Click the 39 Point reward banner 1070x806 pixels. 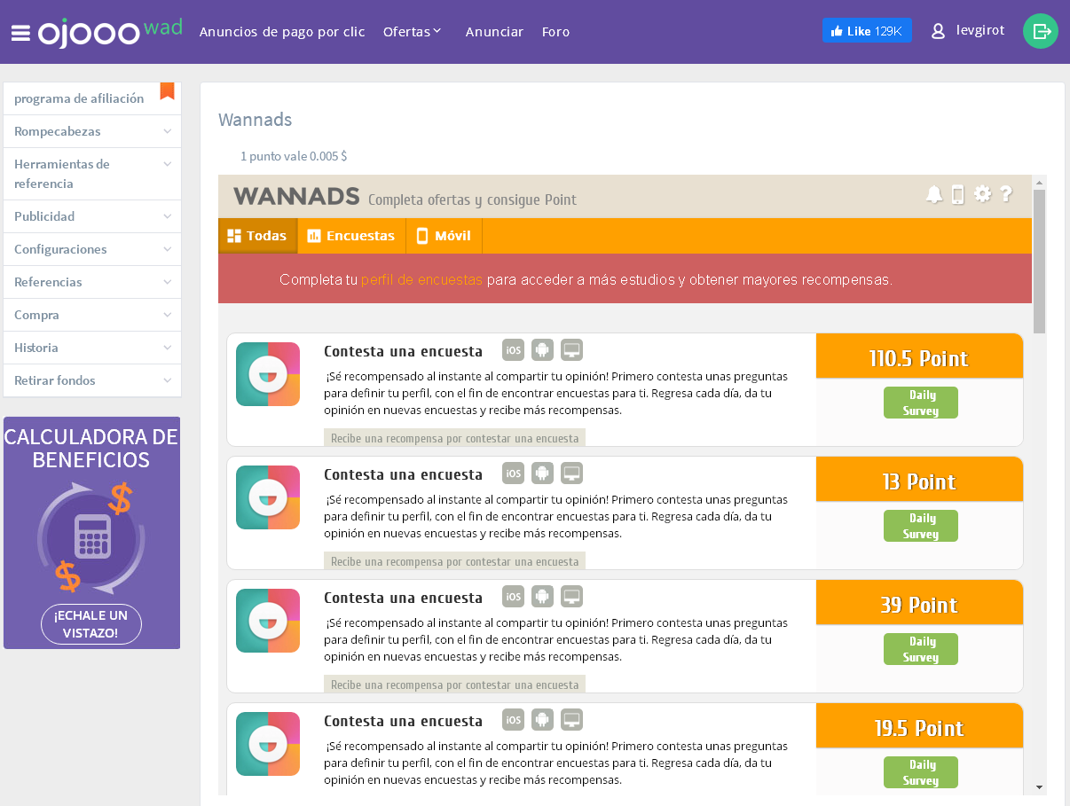click(x=919, y=603)
